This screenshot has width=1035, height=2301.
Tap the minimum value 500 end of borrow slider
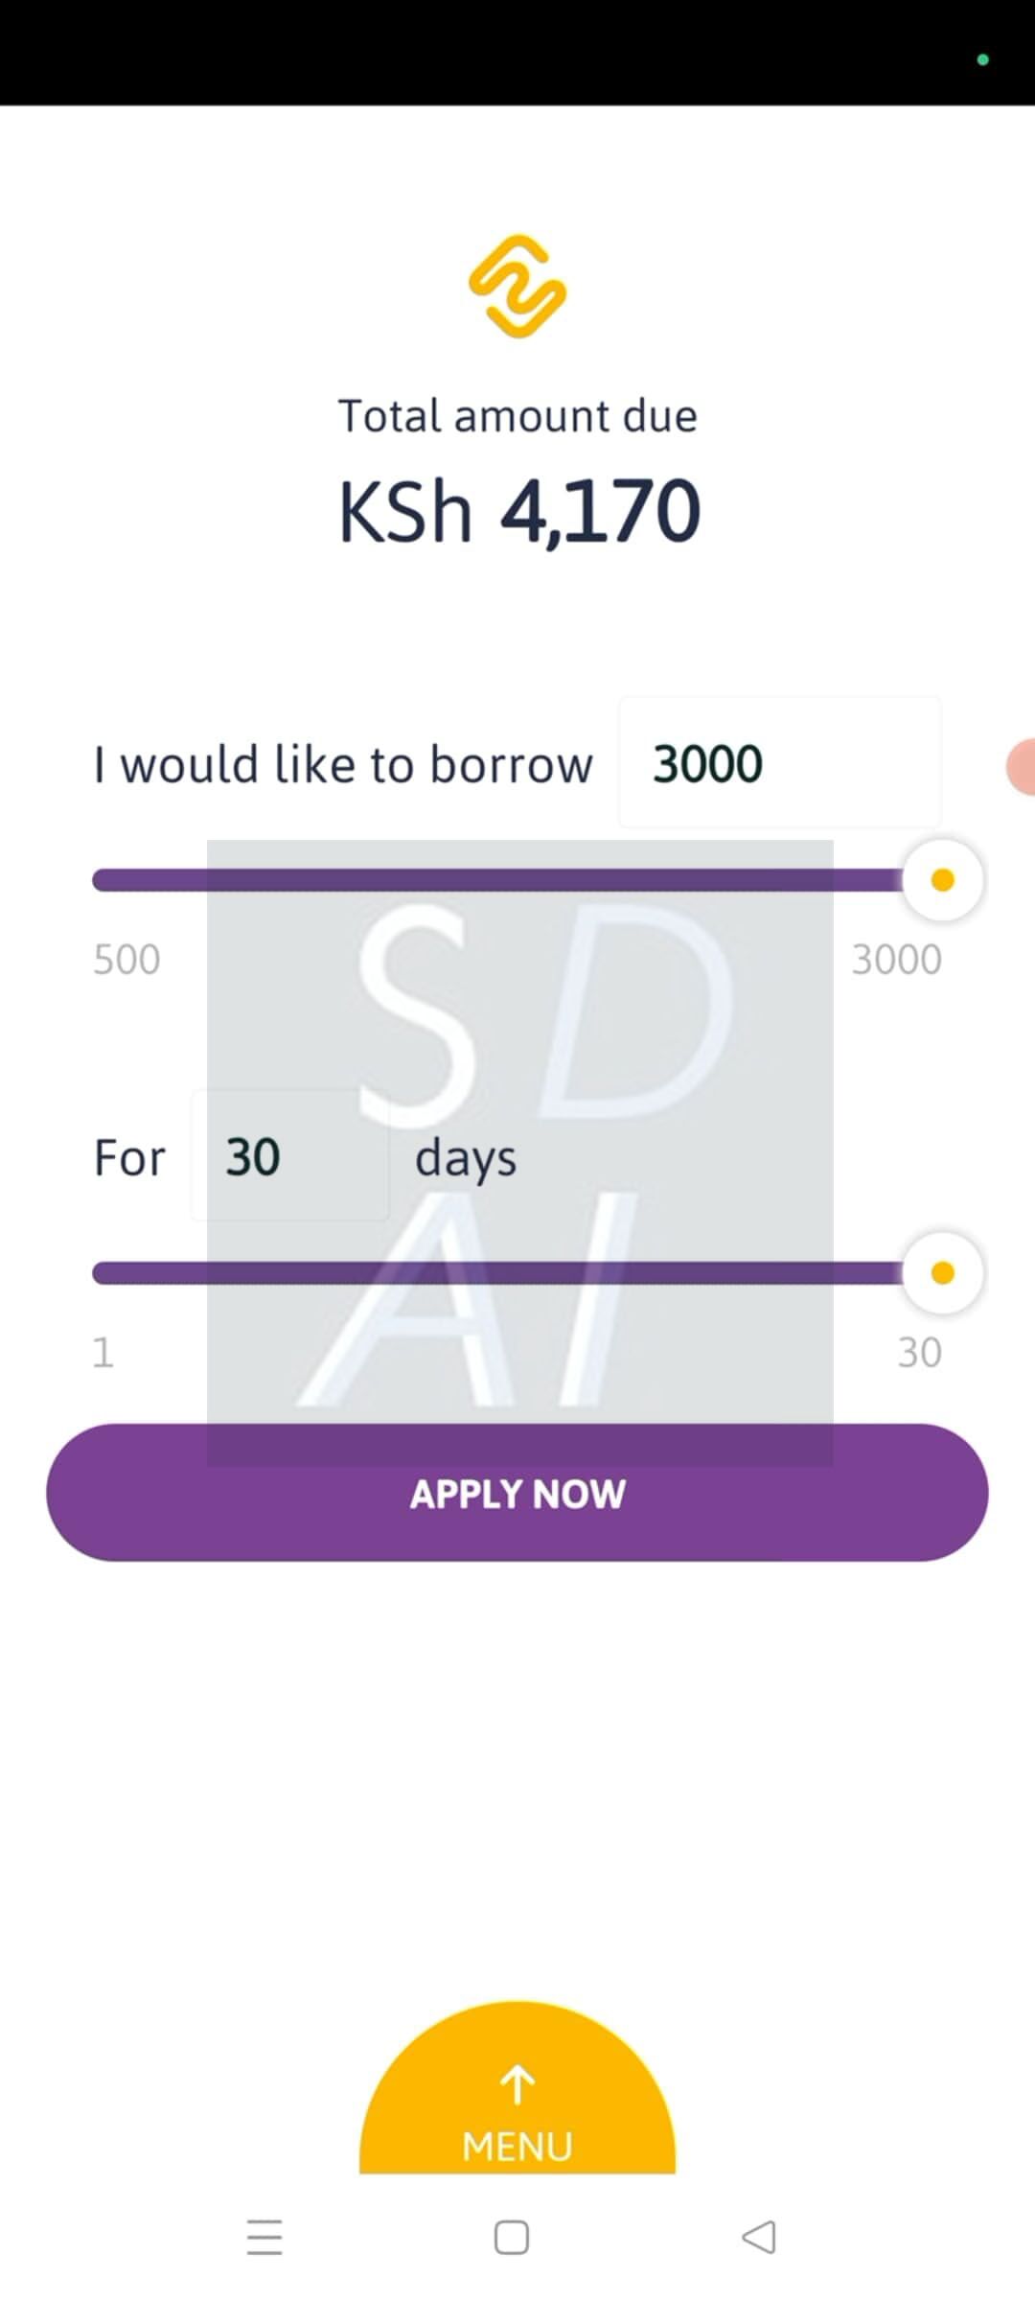[x=125, y=957]
